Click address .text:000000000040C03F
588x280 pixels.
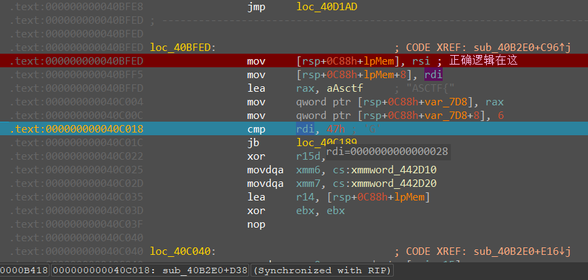tap(77, 224)
